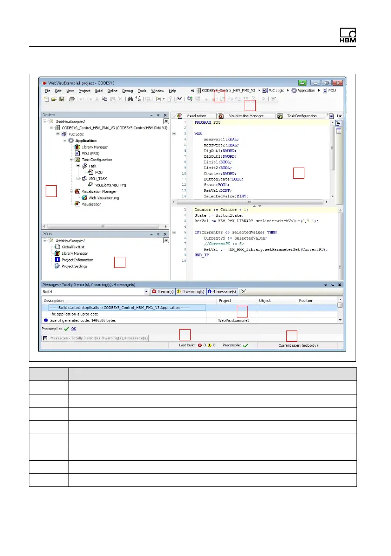Open an existing project with folder icon
391x556 pixels.
54,99
